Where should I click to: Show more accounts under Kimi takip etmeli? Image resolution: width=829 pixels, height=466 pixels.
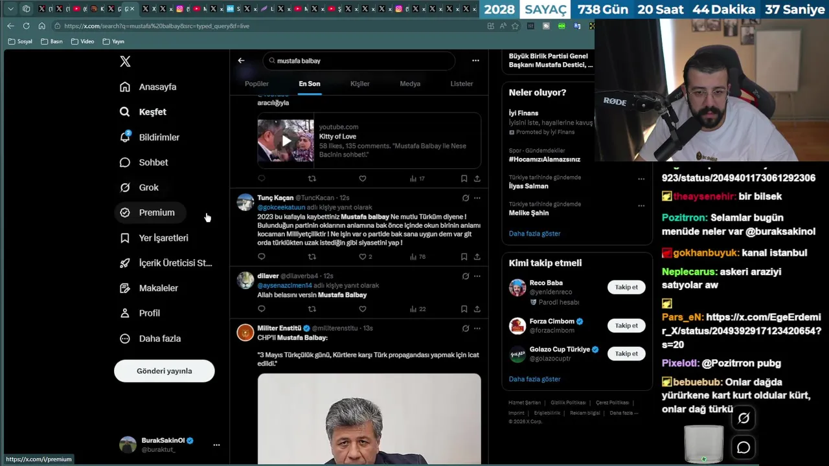click(534, 379)
